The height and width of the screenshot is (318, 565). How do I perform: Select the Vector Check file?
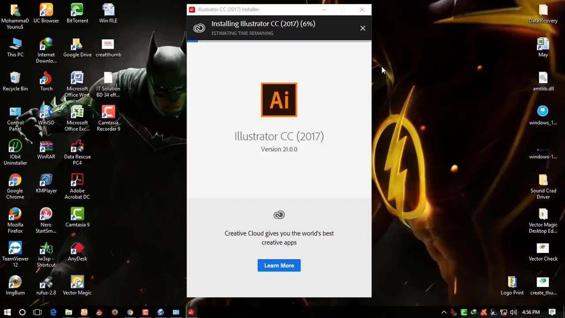pos(543,252)
